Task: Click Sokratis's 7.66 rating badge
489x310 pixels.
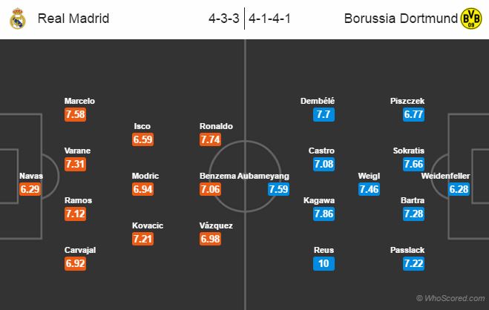Action: (413, 164)
